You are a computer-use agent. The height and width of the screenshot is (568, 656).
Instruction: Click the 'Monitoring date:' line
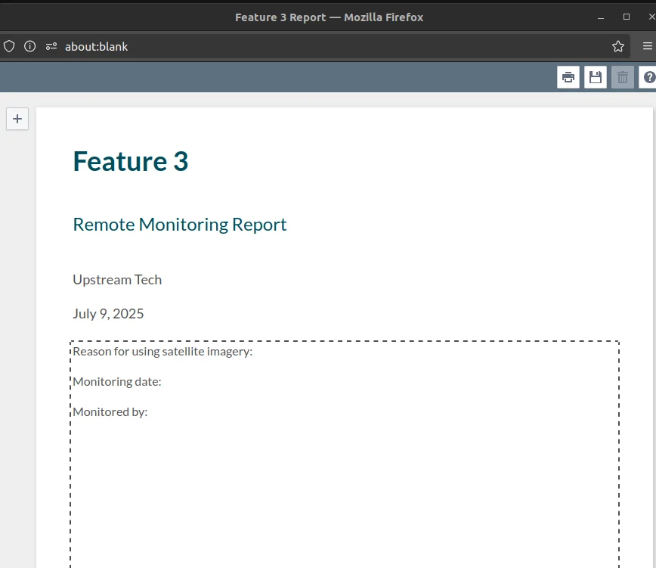point(116,382)
